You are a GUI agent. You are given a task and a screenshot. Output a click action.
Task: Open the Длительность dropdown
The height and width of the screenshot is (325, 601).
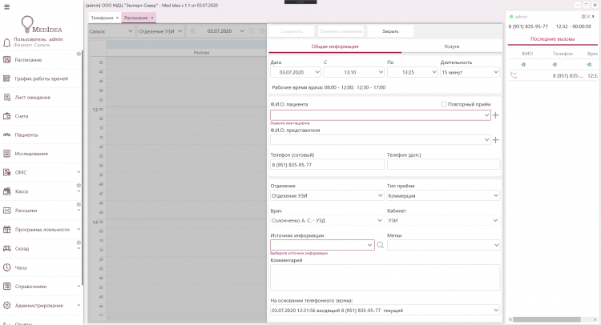(x=469, y=72)
